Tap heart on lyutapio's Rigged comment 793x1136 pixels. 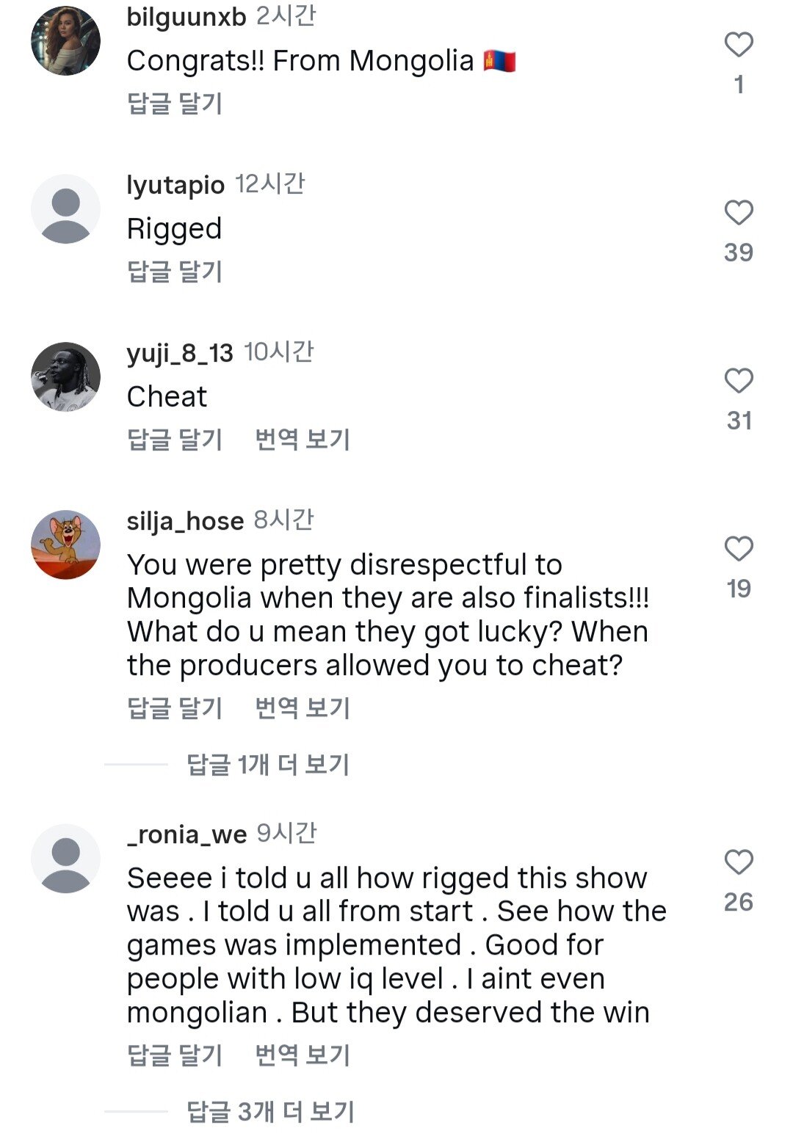pos(739,214)
